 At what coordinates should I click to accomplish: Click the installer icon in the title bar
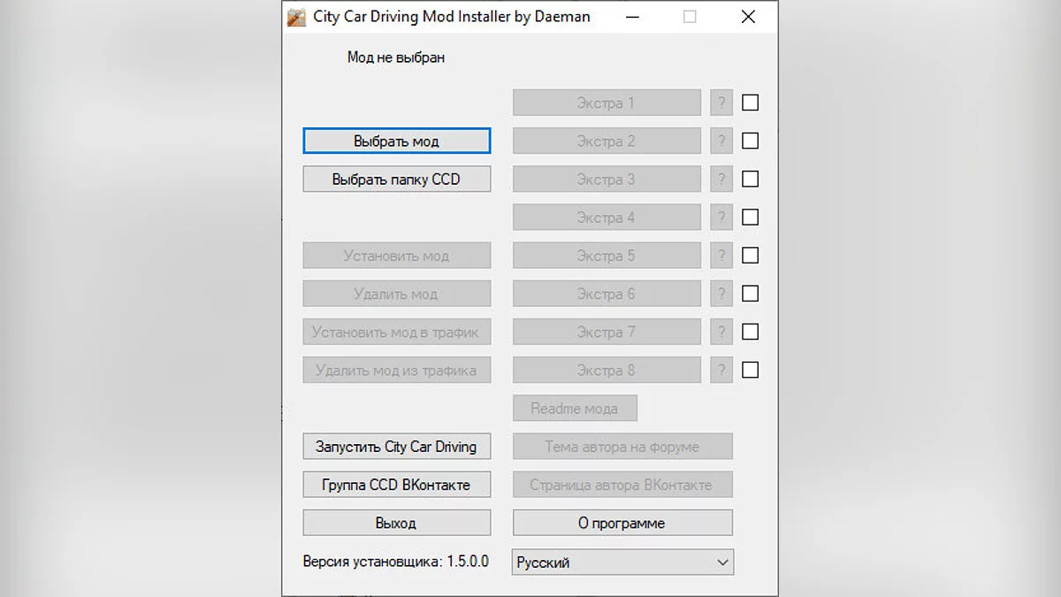click(295, 16)
